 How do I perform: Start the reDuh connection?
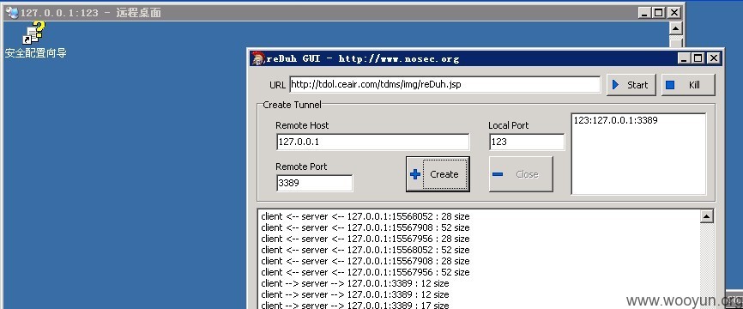coord(631,85)
